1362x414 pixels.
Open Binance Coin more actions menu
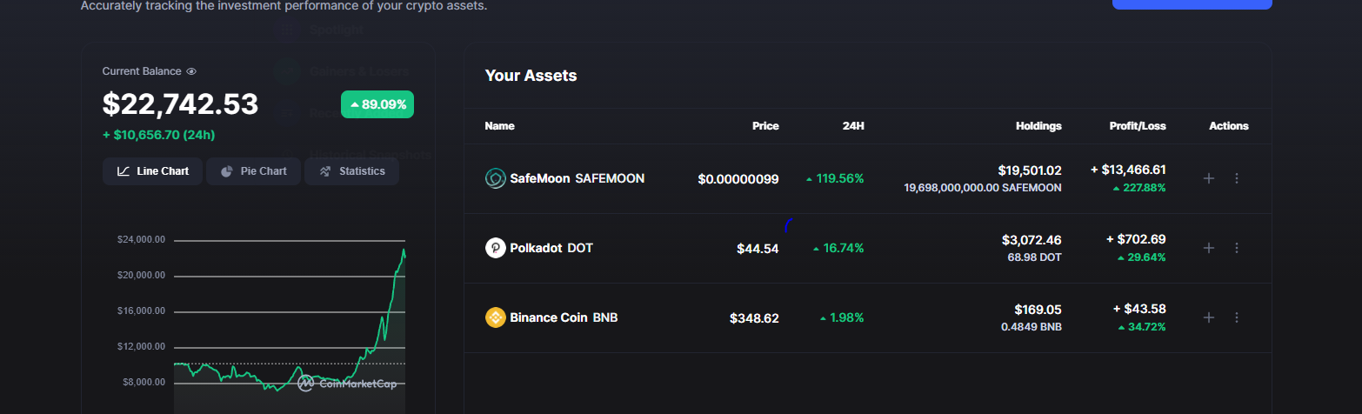click(1237, 317)
